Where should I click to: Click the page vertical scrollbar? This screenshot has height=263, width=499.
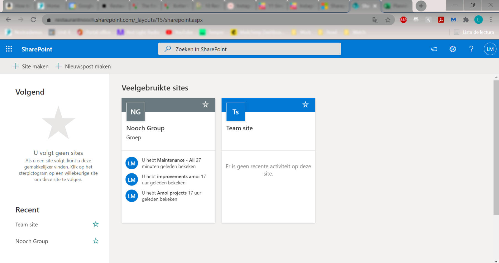496,147
